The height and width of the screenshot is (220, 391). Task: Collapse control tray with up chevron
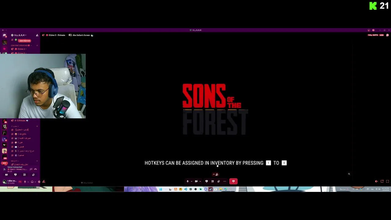[x=214, y=174]
